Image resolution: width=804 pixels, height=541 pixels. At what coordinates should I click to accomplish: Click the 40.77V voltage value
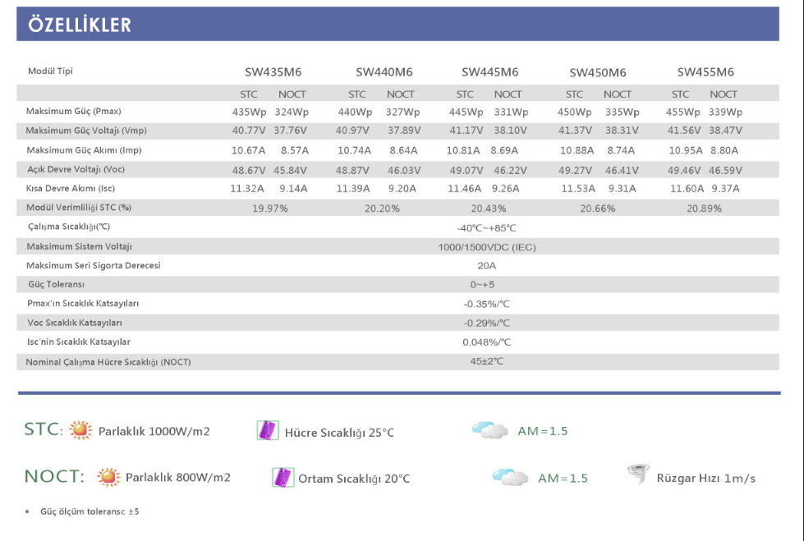(x=249, y=131)
